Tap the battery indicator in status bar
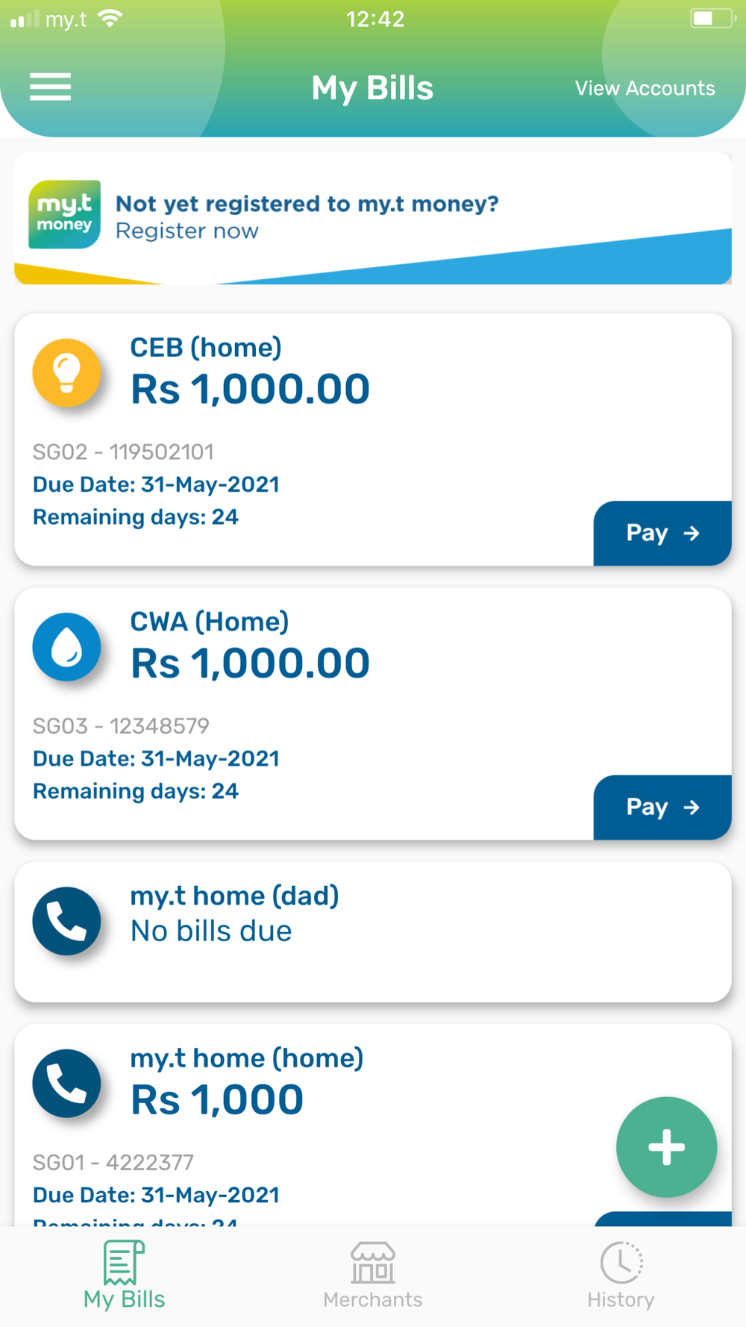 tap(711, 19)
